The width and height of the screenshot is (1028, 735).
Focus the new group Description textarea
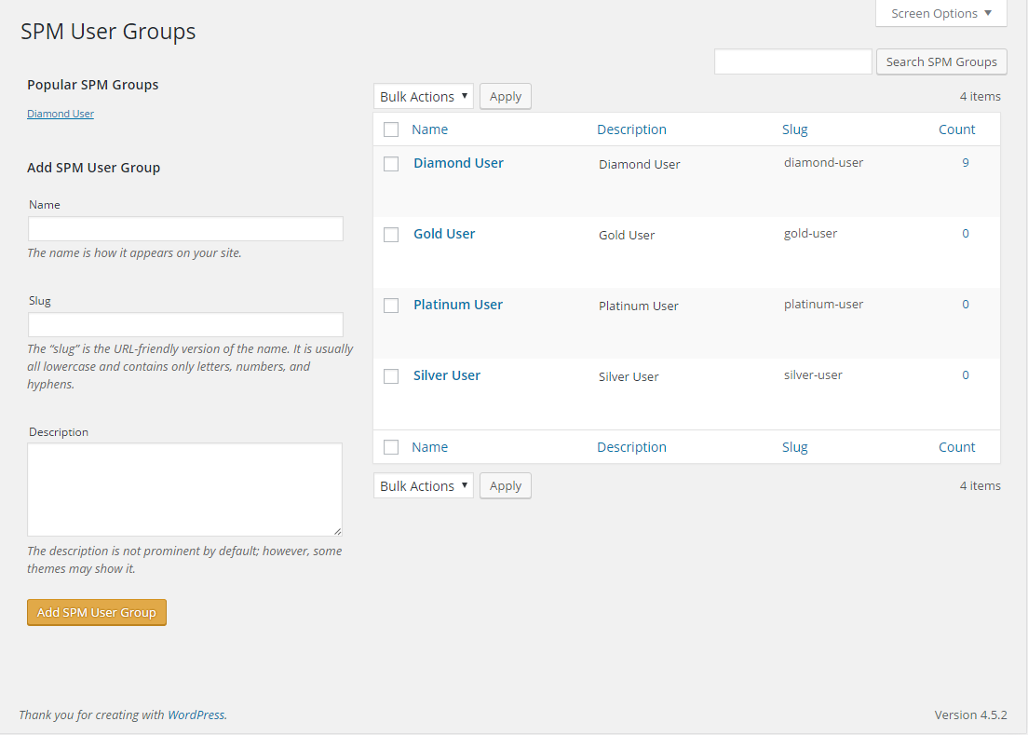coord(185,489)
